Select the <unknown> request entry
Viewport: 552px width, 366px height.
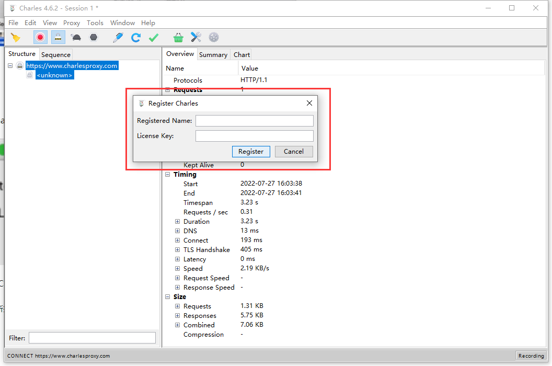[x=54, y=75]
